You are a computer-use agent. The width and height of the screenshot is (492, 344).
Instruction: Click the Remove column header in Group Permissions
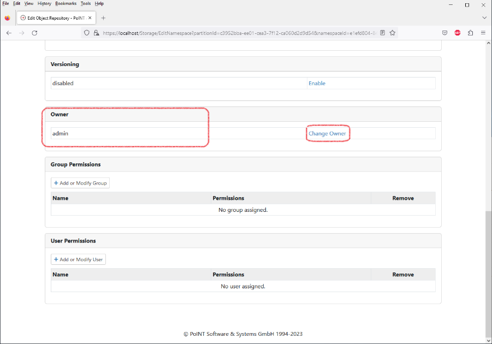tap(403, 198)
